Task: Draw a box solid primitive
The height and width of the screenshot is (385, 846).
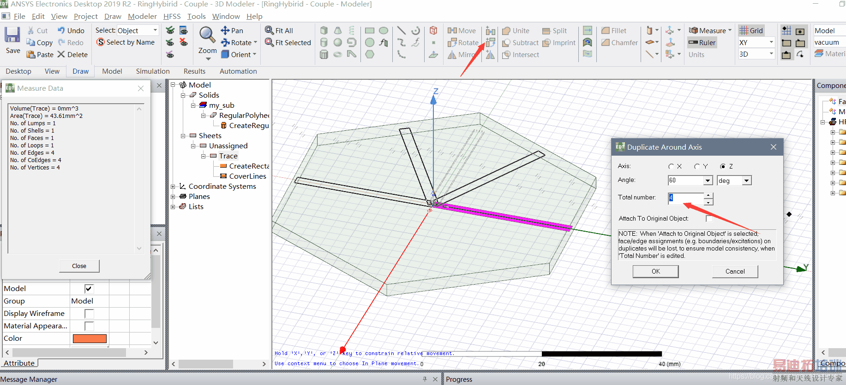Action: point(324,30)
